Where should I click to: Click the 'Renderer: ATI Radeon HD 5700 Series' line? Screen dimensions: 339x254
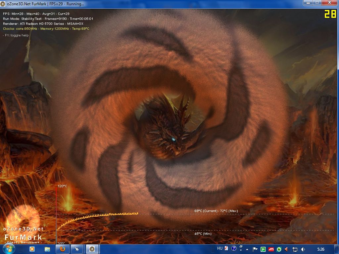43,24
